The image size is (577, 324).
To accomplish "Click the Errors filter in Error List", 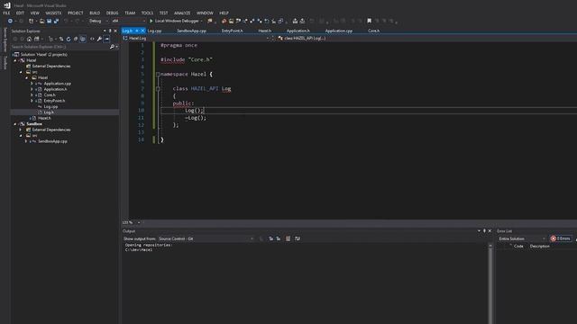I will [x=561, y=238].
